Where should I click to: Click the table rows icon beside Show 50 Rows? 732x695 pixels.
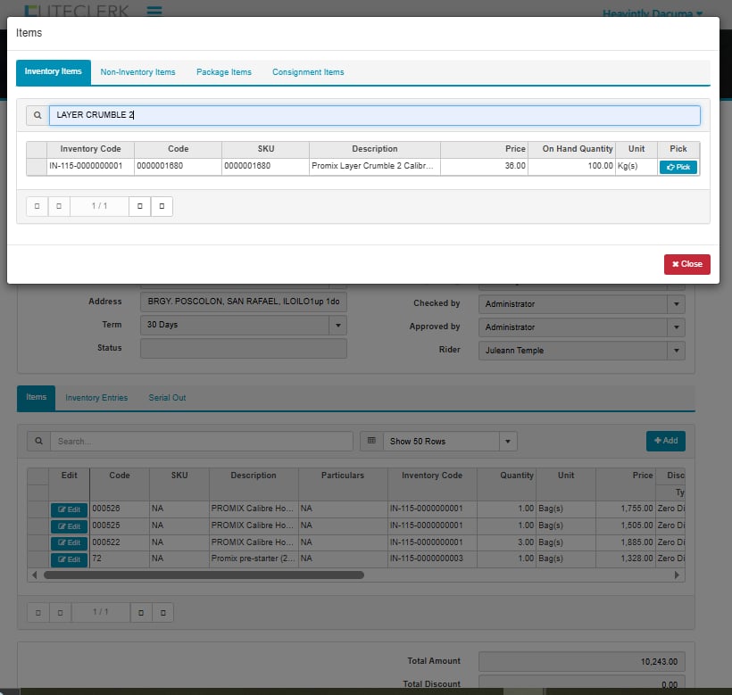click(370, 441)
